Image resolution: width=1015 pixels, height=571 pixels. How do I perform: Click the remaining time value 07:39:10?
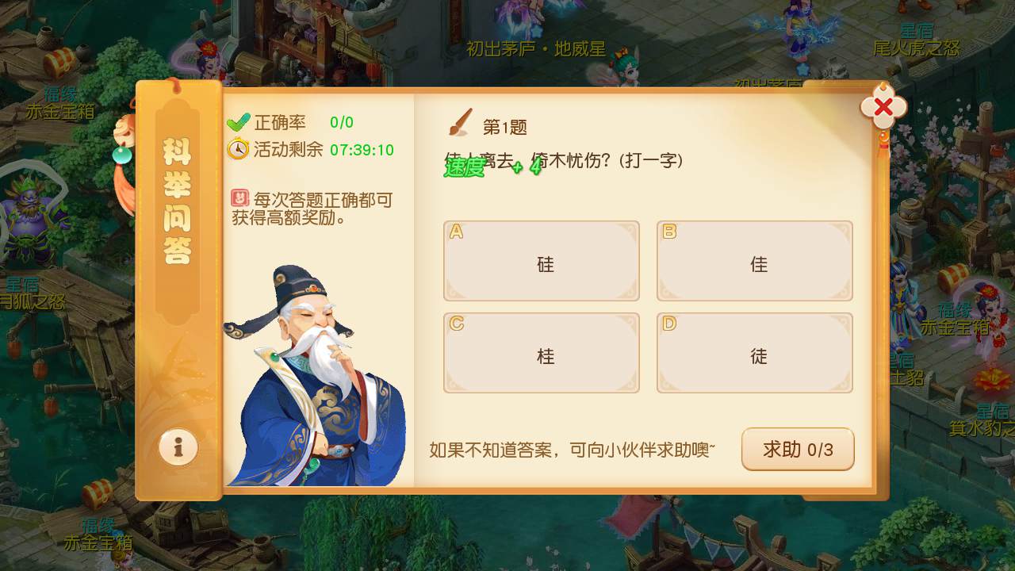362,150
